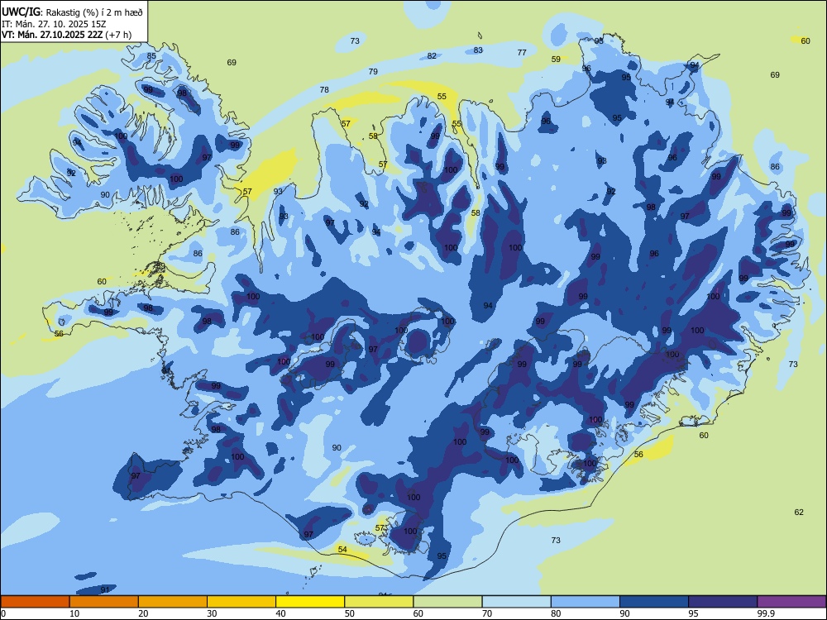This screenshot has width=827, height=620.
Task: Click the '30' label on the legend scale
Action: pos(212,613)
